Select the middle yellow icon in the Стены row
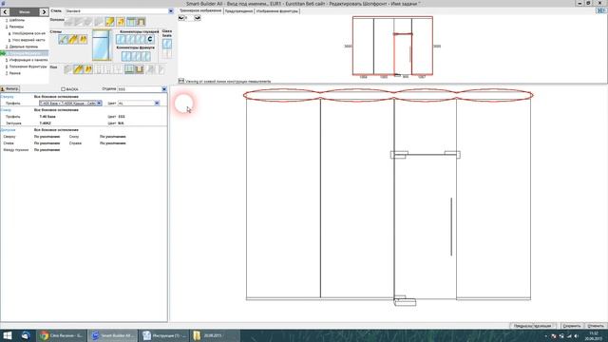Image resolution: width=608 pixels, height=342 pixels. [73, 39]
